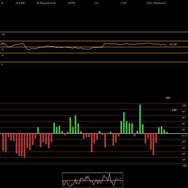Click the RSI axis label 50
Image resolution: width=188 pixels, height=188 pixels.
(3, 49)
